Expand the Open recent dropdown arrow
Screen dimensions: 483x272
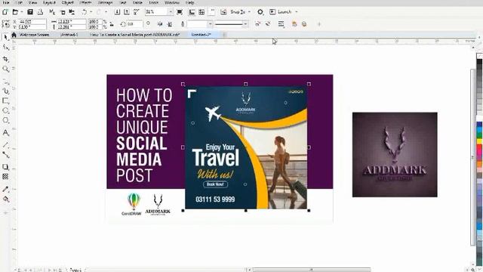22,12
